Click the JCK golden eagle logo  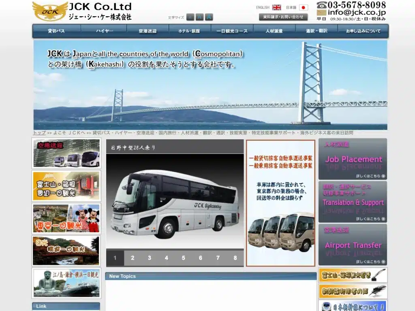(50, 11)
